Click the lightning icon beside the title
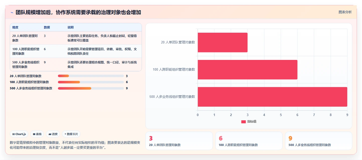 click(12, 12)
